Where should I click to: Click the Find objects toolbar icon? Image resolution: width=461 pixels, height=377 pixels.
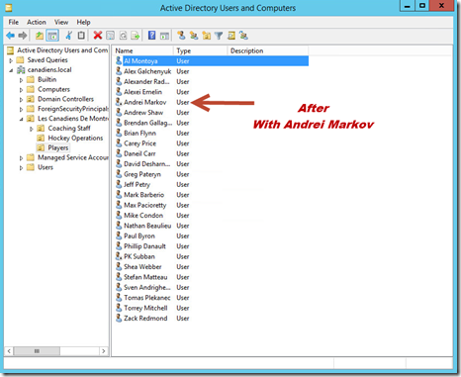pyautogui.click(x=231, y=36)
